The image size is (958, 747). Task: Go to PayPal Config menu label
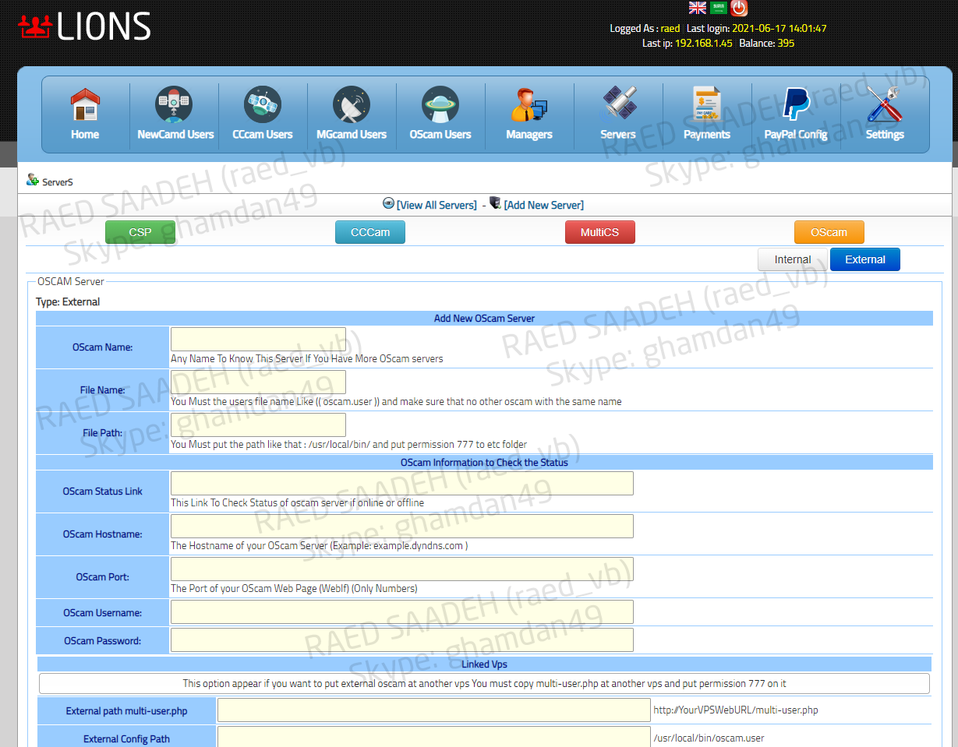pyautogui.click(x=796, y=135)
